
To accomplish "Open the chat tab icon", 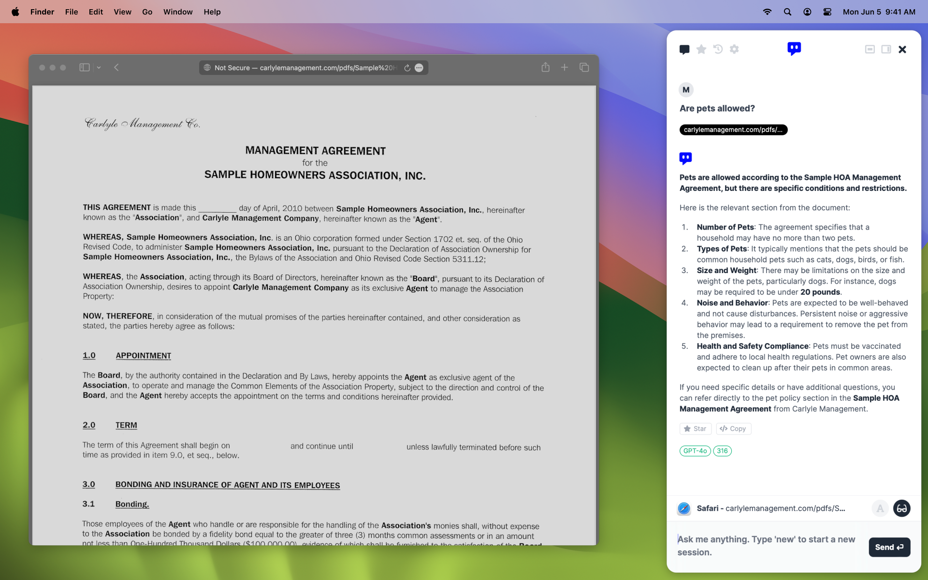I will (684, 49).
